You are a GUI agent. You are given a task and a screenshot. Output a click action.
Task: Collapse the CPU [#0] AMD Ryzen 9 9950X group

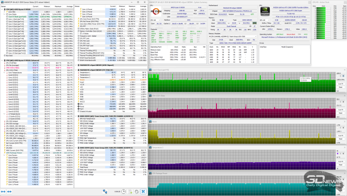tap(2, 10)
